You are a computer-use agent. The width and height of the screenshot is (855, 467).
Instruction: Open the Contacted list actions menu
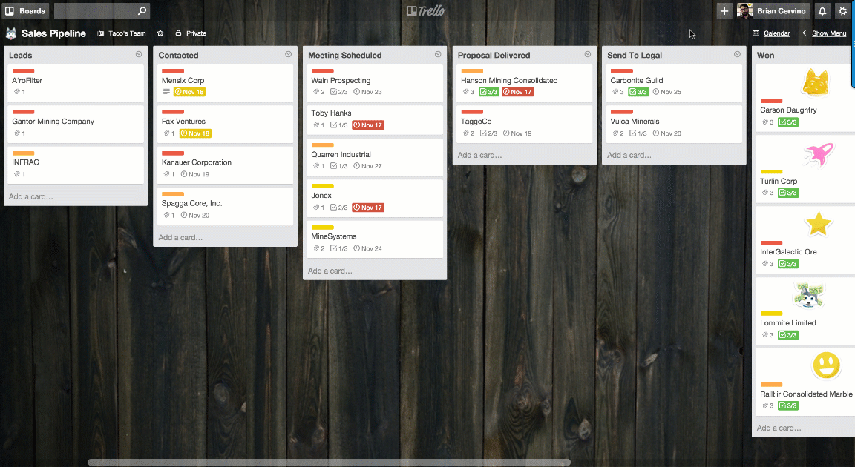[289, 54]
